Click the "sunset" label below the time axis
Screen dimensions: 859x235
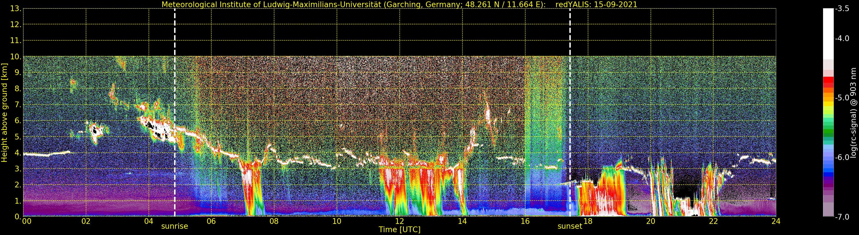click(570, 226)
